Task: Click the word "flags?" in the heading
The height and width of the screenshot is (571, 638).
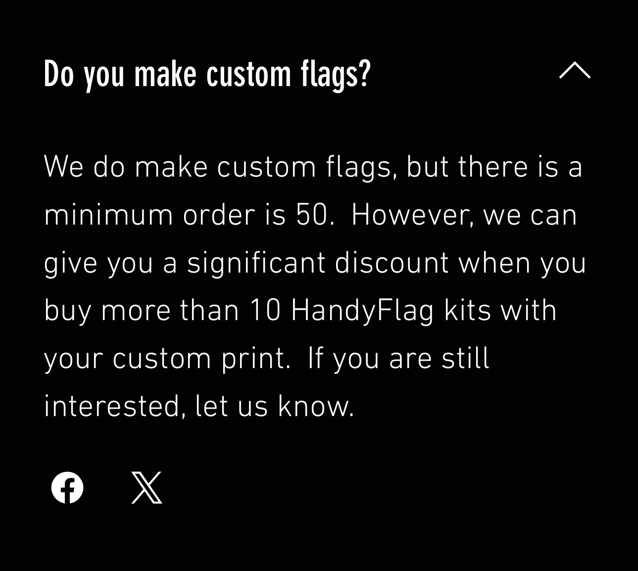Action: 335,74
